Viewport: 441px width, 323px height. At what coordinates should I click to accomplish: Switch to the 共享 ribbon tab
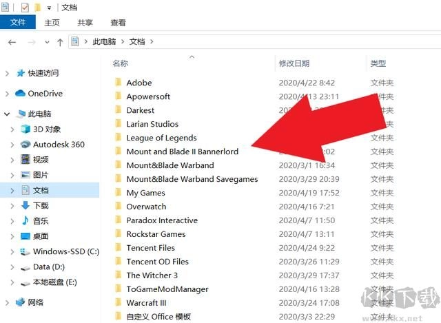click(85, 22)
